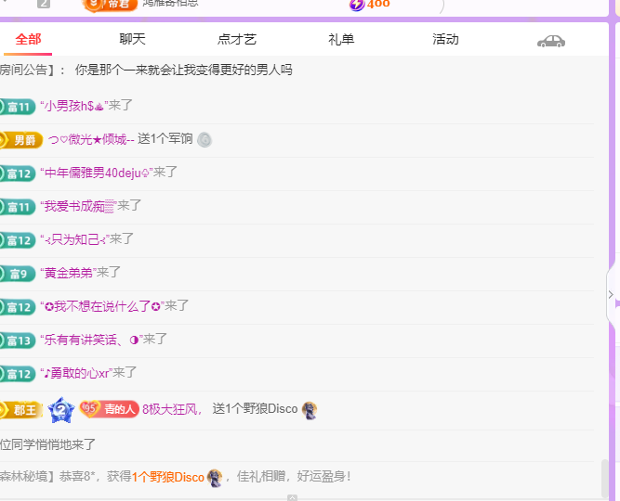Expand the side panel arrow on right edge
The height and width of the screenshot is (501, 620).
coord(611,295)
